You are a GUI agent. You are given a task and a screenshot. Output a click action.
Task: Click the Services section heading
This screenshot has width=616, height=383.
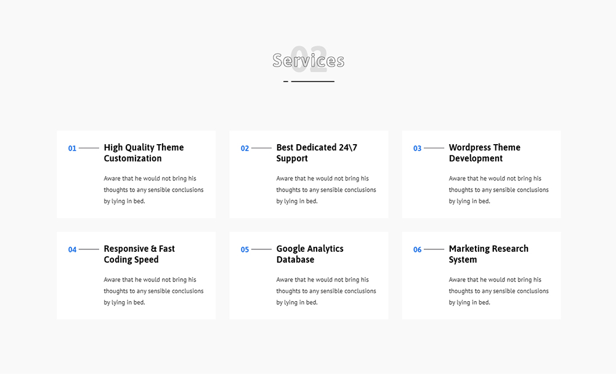[x=309, y=60]
